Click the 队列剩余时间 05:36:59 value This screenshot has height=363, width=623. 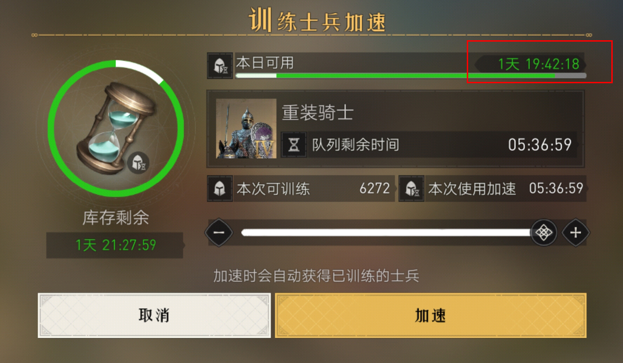pos(540,145)
